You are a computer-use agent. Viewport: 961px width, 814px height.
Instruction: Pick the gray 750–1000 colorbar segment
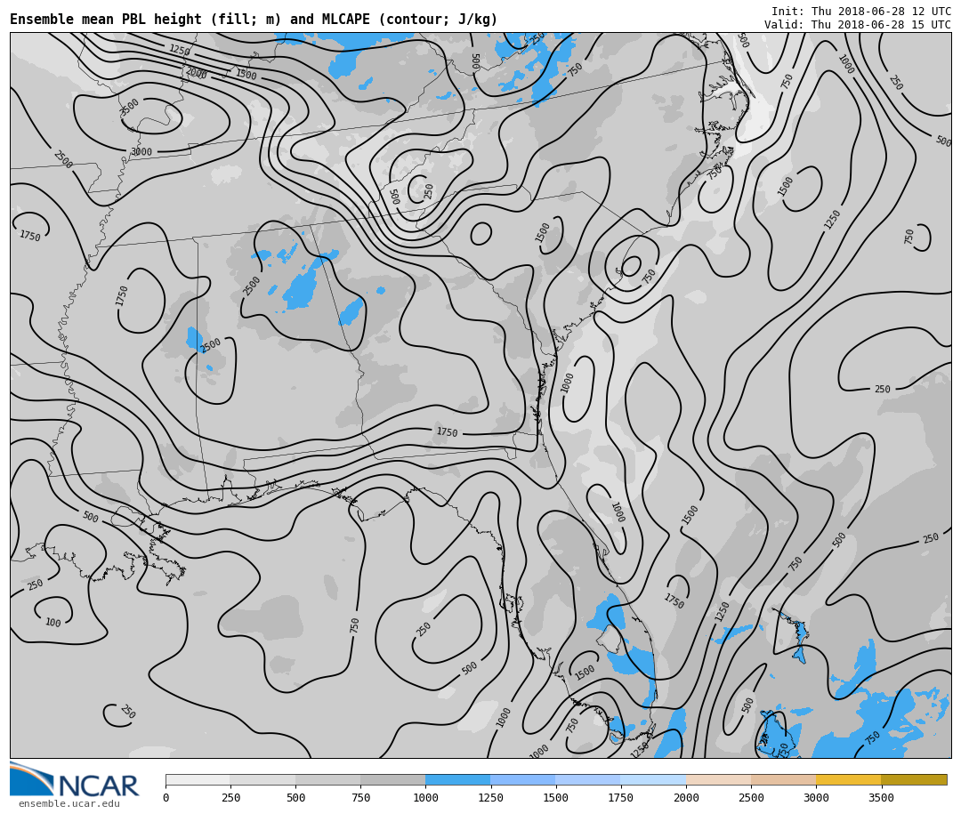(393, 779)
